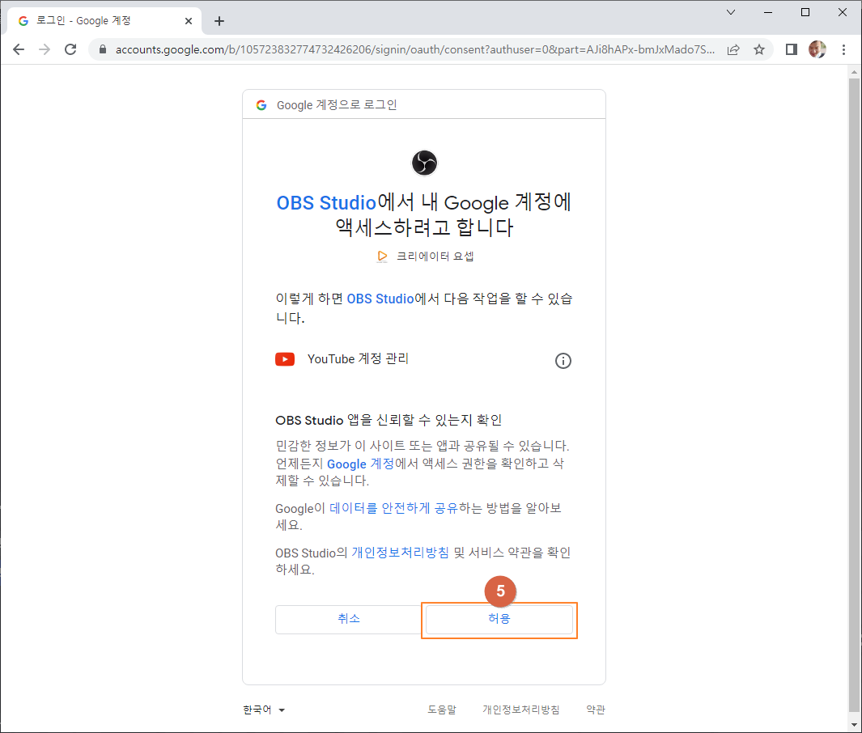Click the Google G logo in header
The width and height of the screenshot is (862, 733).
point(261,105)
